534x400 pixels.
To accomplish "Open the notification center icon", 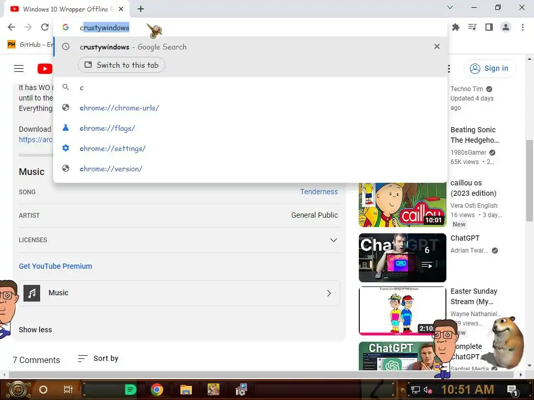I will pyautogui.click(x=512, y=390).
